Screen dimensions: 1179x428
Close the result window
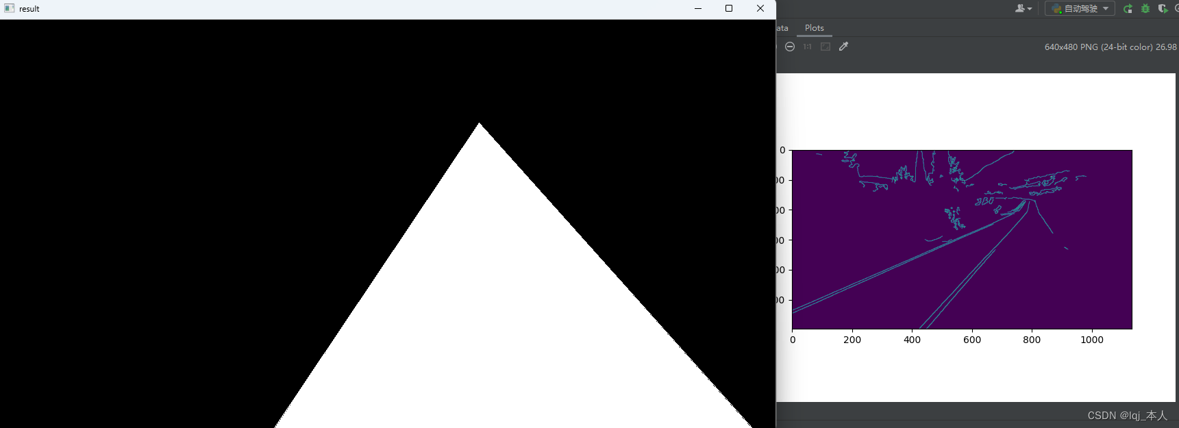point(760,8)
